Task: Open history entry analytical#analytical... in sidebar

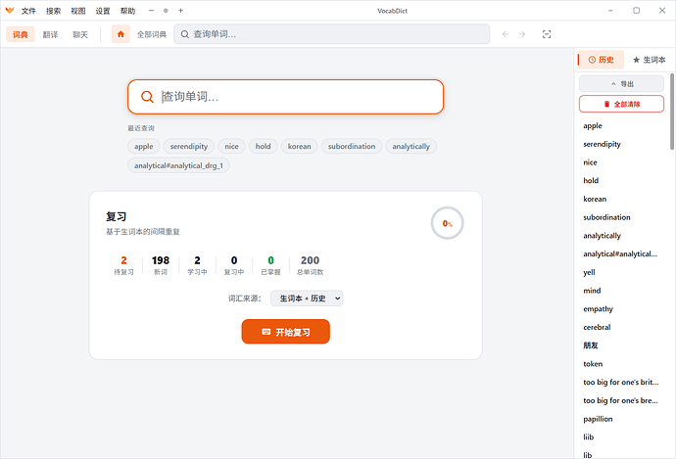Action: point(620,254)
